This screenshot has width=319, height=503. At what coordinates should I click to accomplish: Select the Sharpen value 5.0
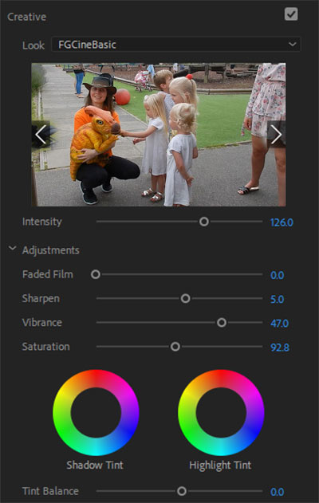[x=277, y=299]
